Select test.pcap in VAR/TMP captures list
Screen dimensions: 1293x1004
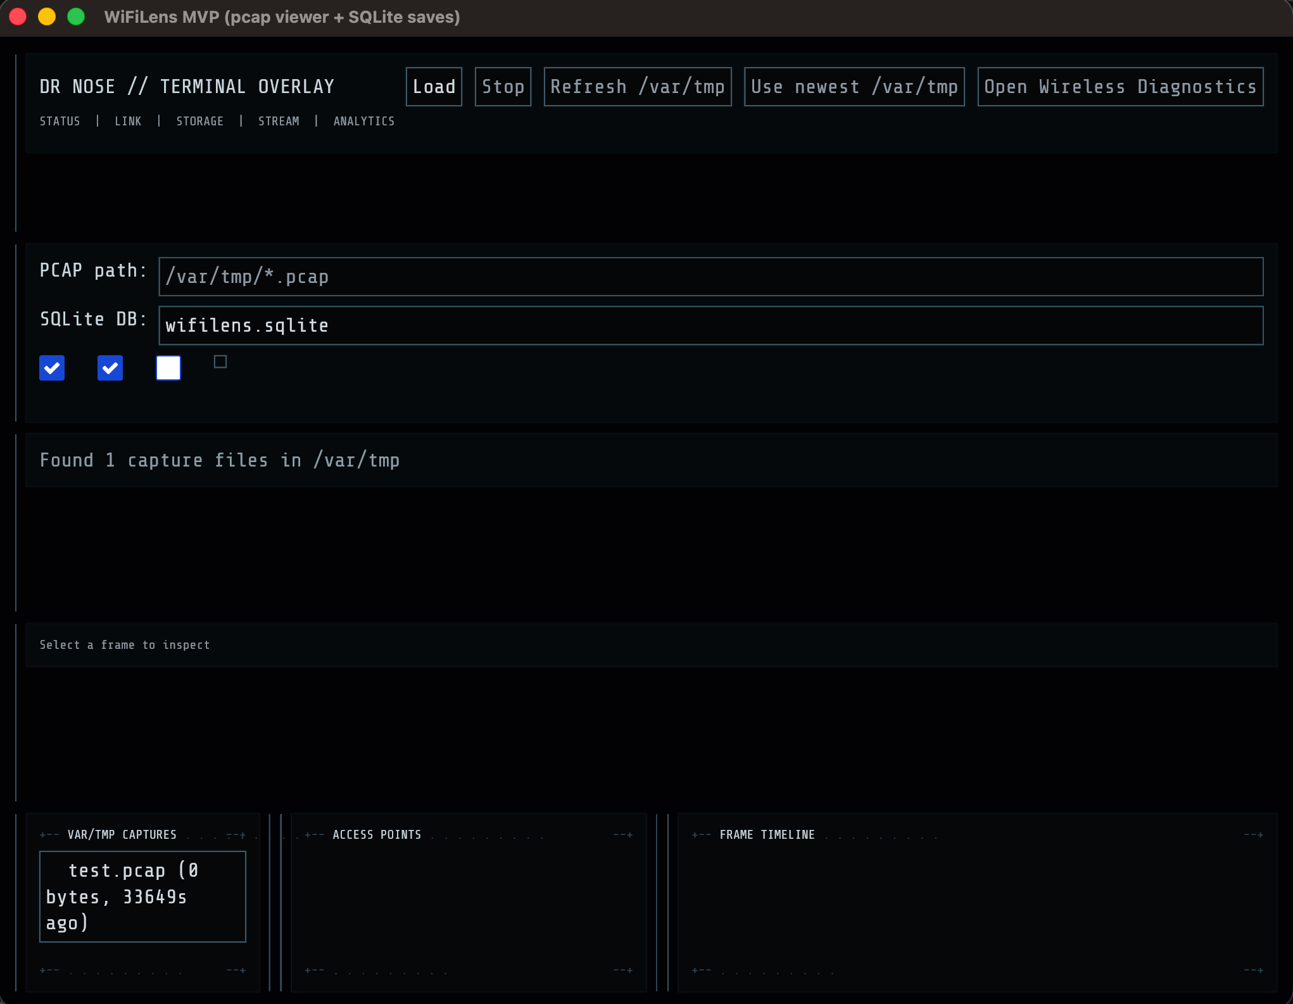[142, 896]
